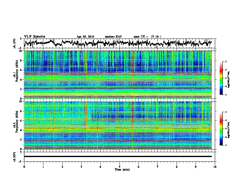
Task: Click the "ch.3(V)" axis label
Action: pos(15,157)
